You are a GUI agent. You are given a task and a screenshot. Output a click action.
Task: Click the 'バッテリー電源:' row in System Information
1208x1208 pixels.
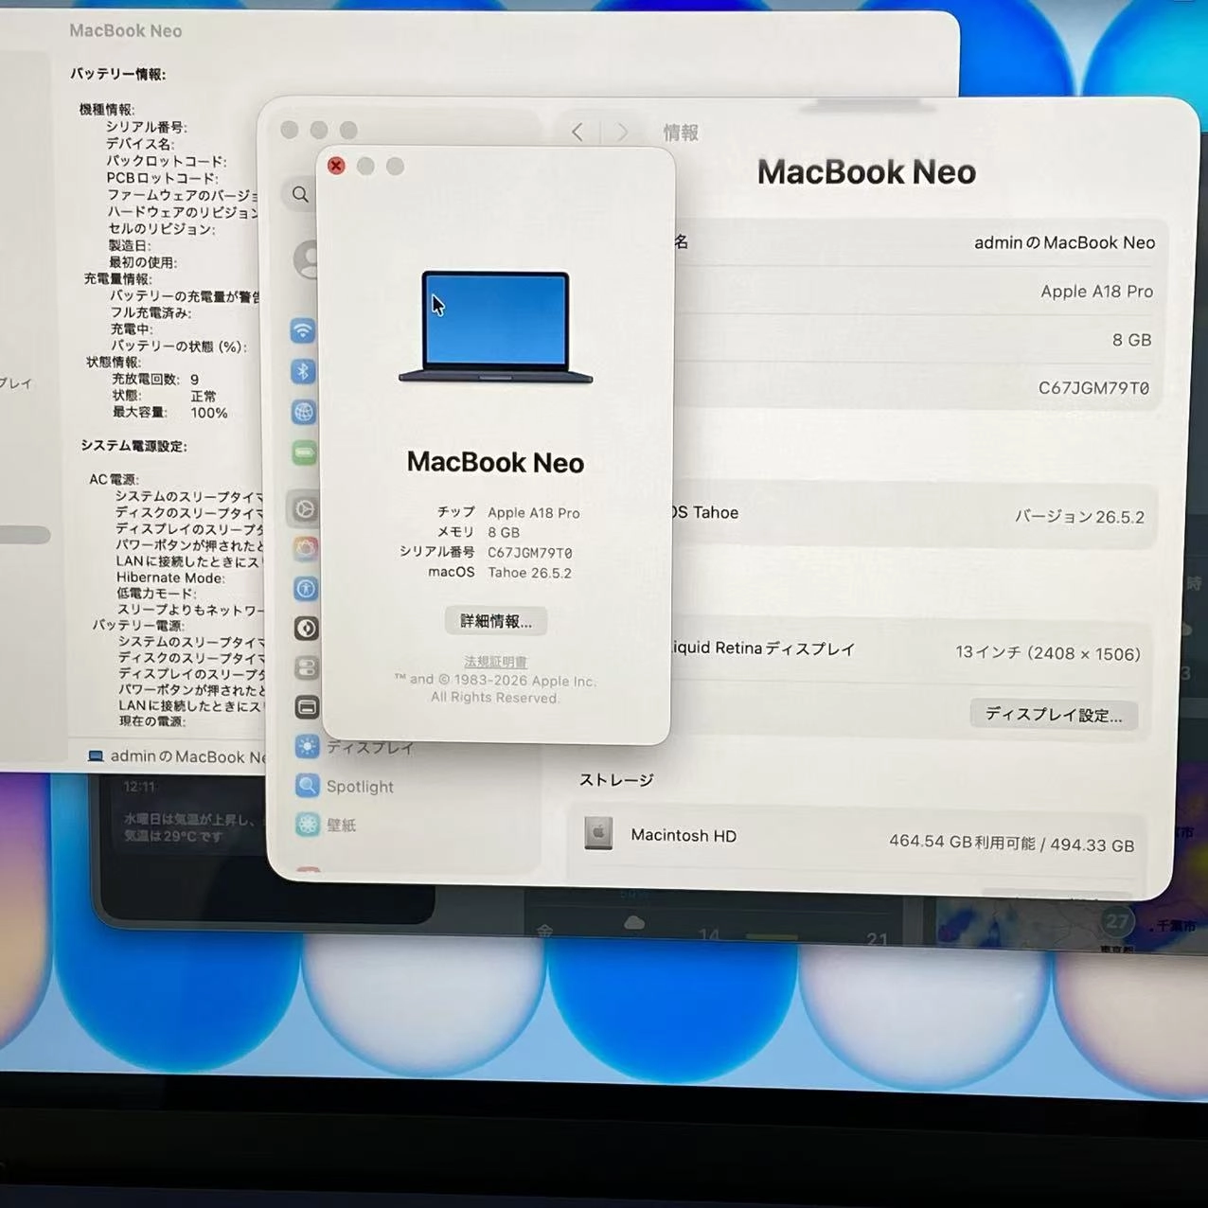[x=139, y=625]
